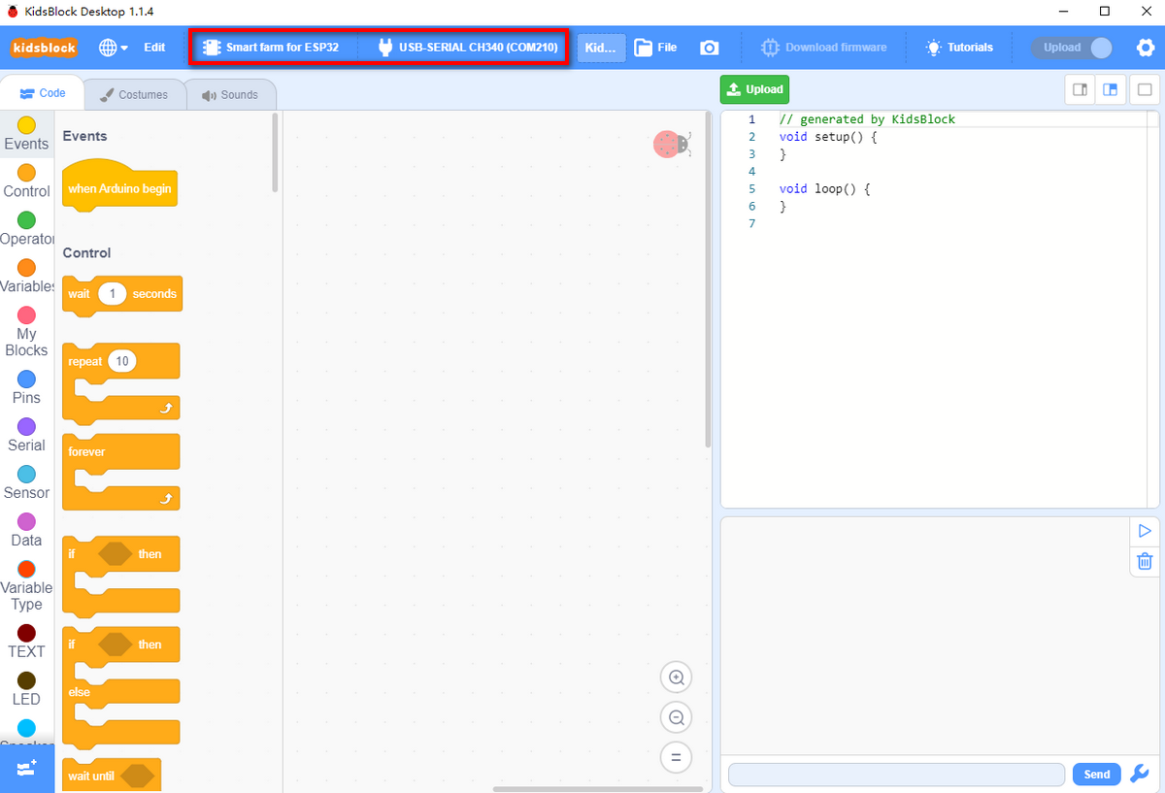This screenshot has width=1165, height=793.
Task: Click the Events heading in block palette
Action: click(84, 136)
